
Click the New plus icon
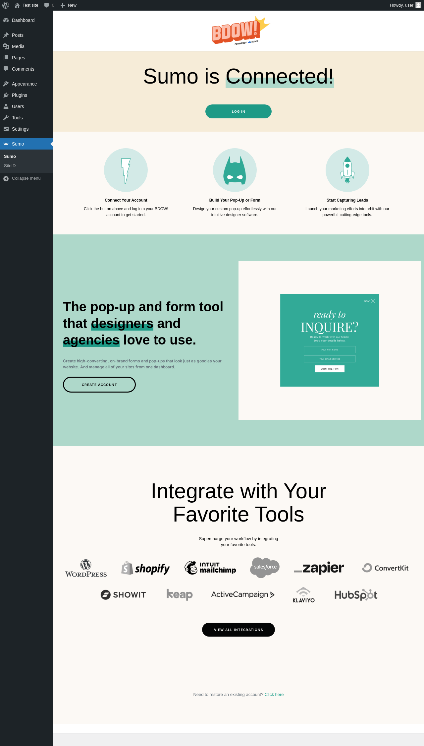[x=63, y=5]
